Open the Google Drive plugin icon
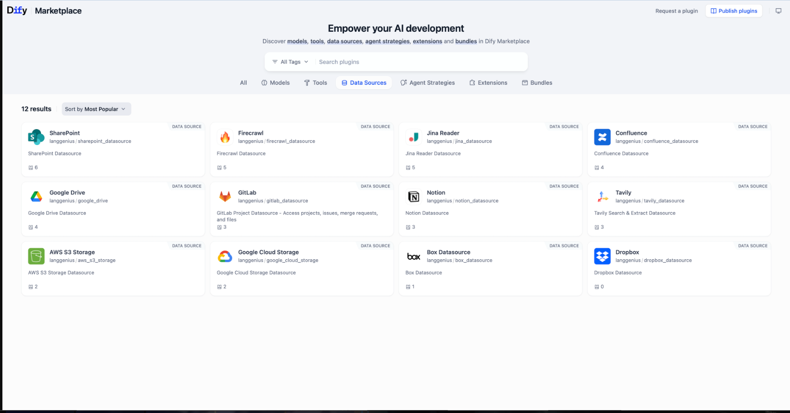The width and height of the screenshot is (790, 413). [36, 197]
